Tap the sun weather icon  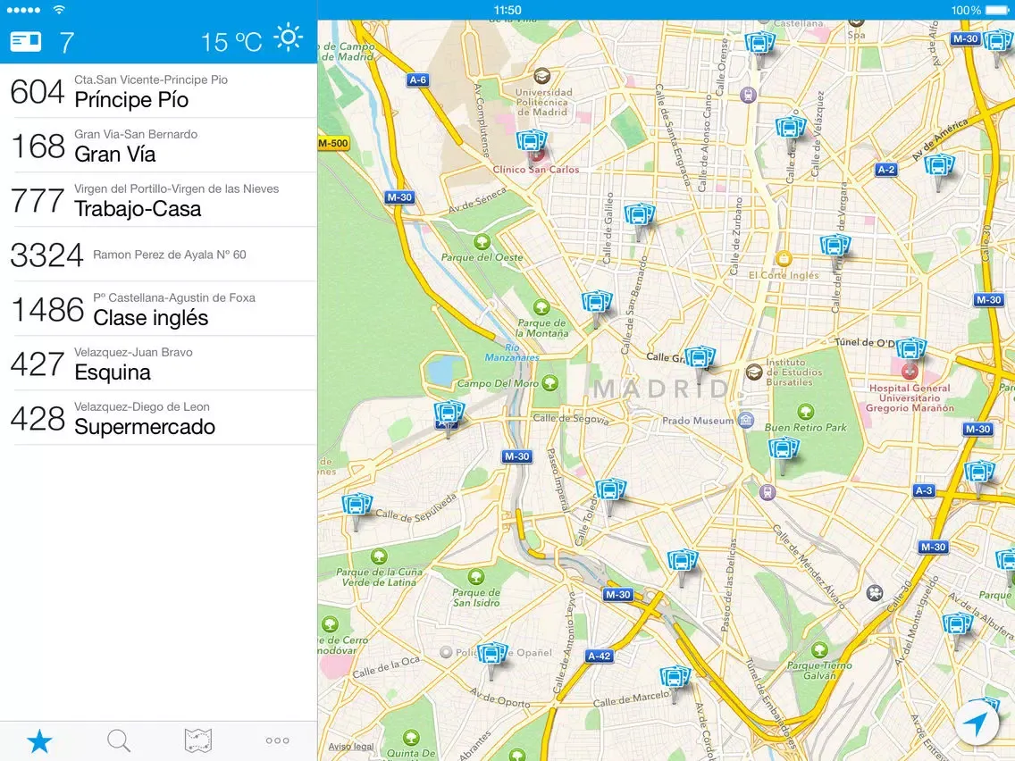[288, 38]
